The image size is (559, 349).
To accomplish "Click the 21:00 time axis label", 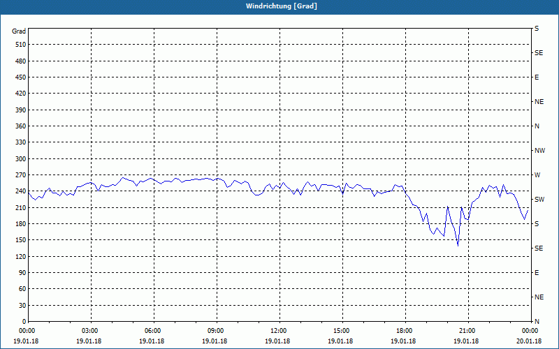I will pyautogui.click(x=468, y=331).
